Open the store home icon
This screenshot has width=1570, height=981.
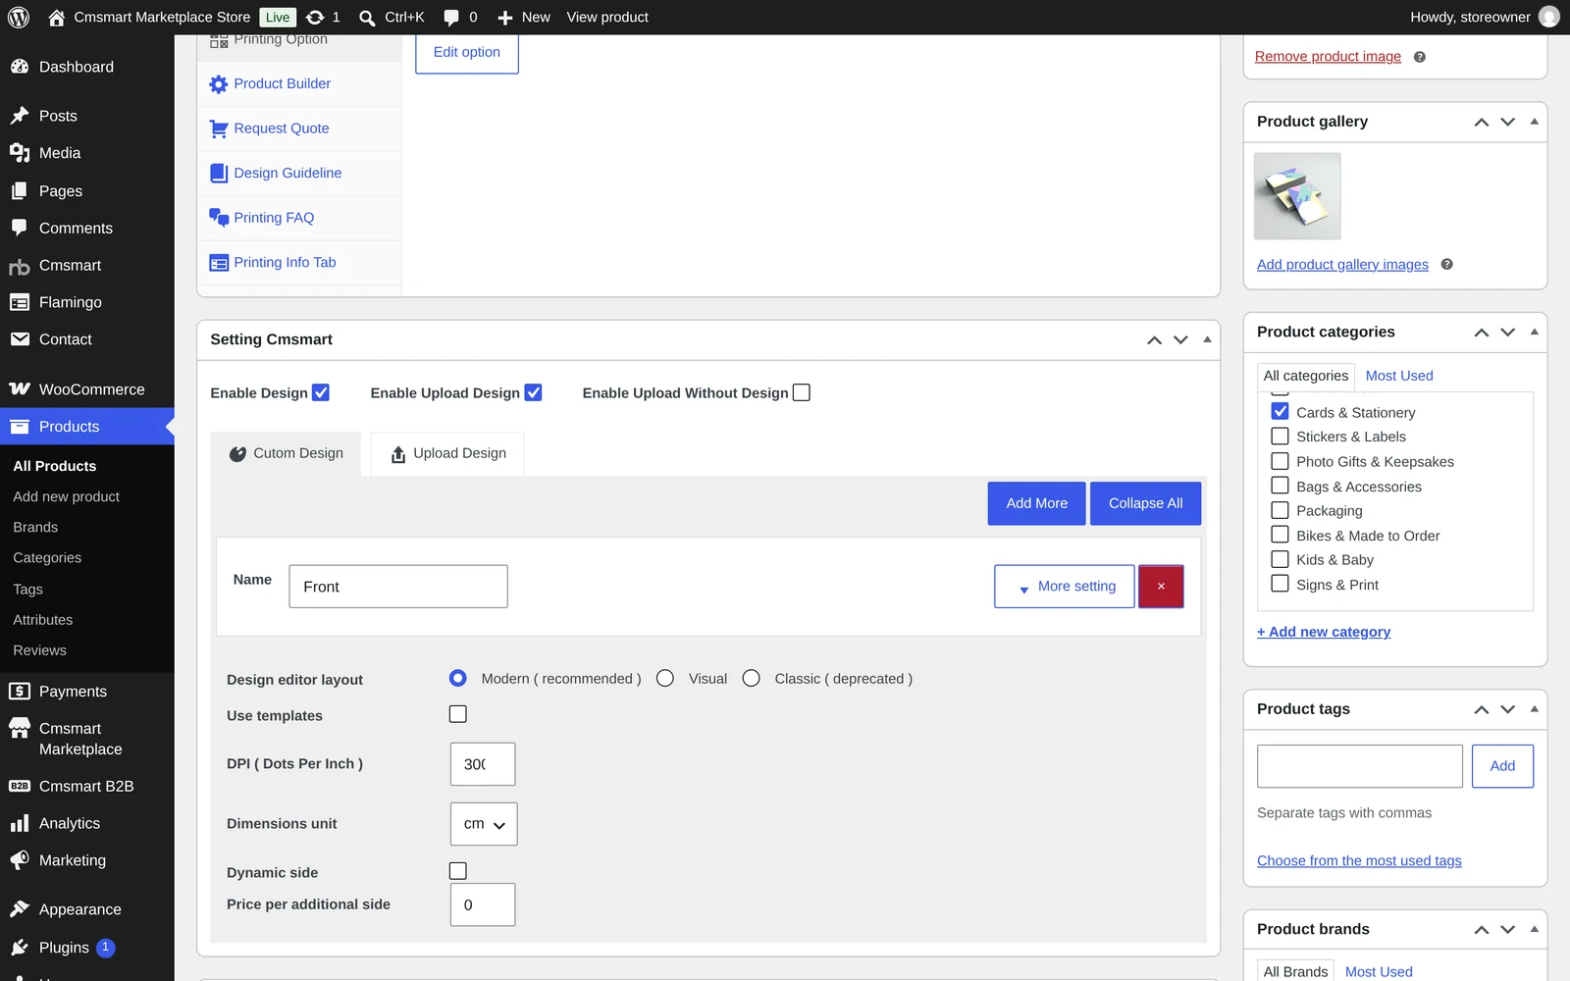point(56,17)
